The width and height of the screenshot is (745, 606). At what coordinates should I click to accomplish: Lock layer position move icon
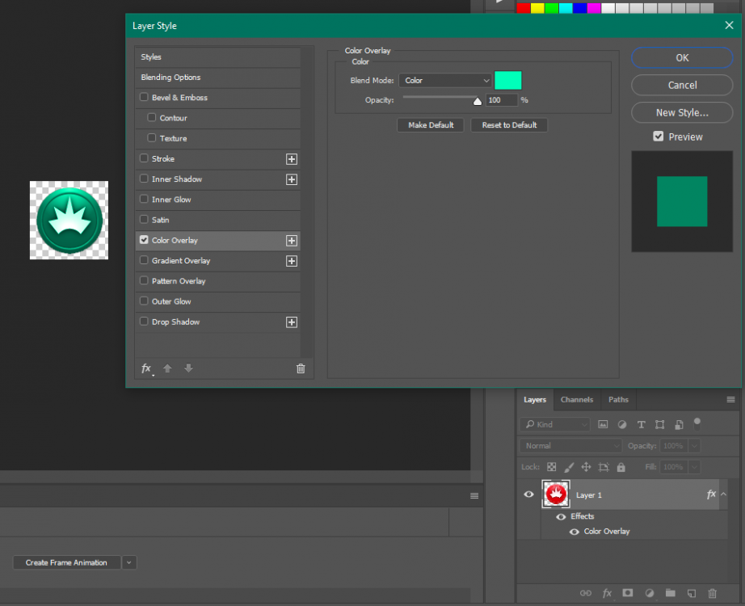click(587, 467)
